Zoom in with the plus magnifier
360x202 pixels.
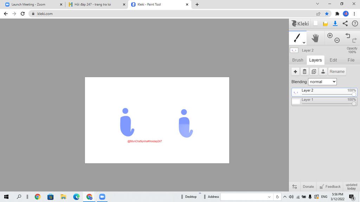pyautogui.click(x=330, y=35)
